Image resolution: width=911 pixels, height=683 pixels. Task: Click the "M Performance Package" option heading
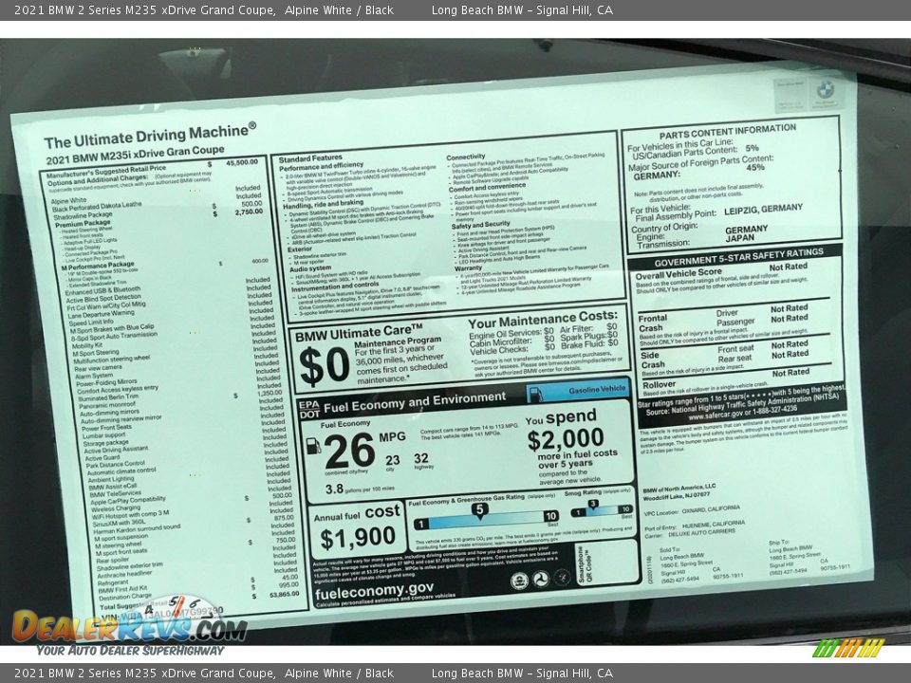point(98,266)
